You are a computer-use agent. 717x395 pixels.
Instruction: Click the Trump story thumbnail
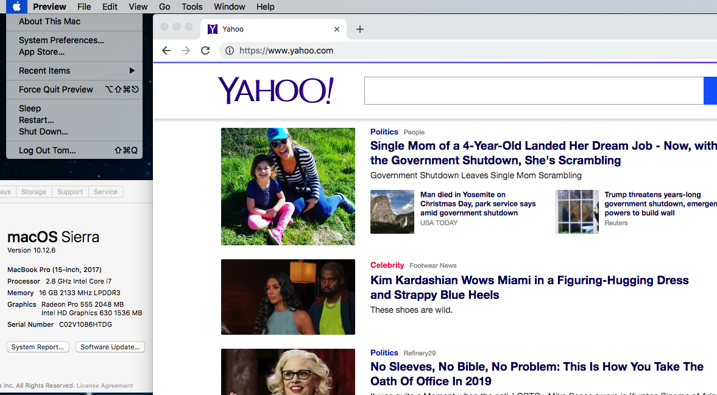pyautogui.click(x=577, y=212)
